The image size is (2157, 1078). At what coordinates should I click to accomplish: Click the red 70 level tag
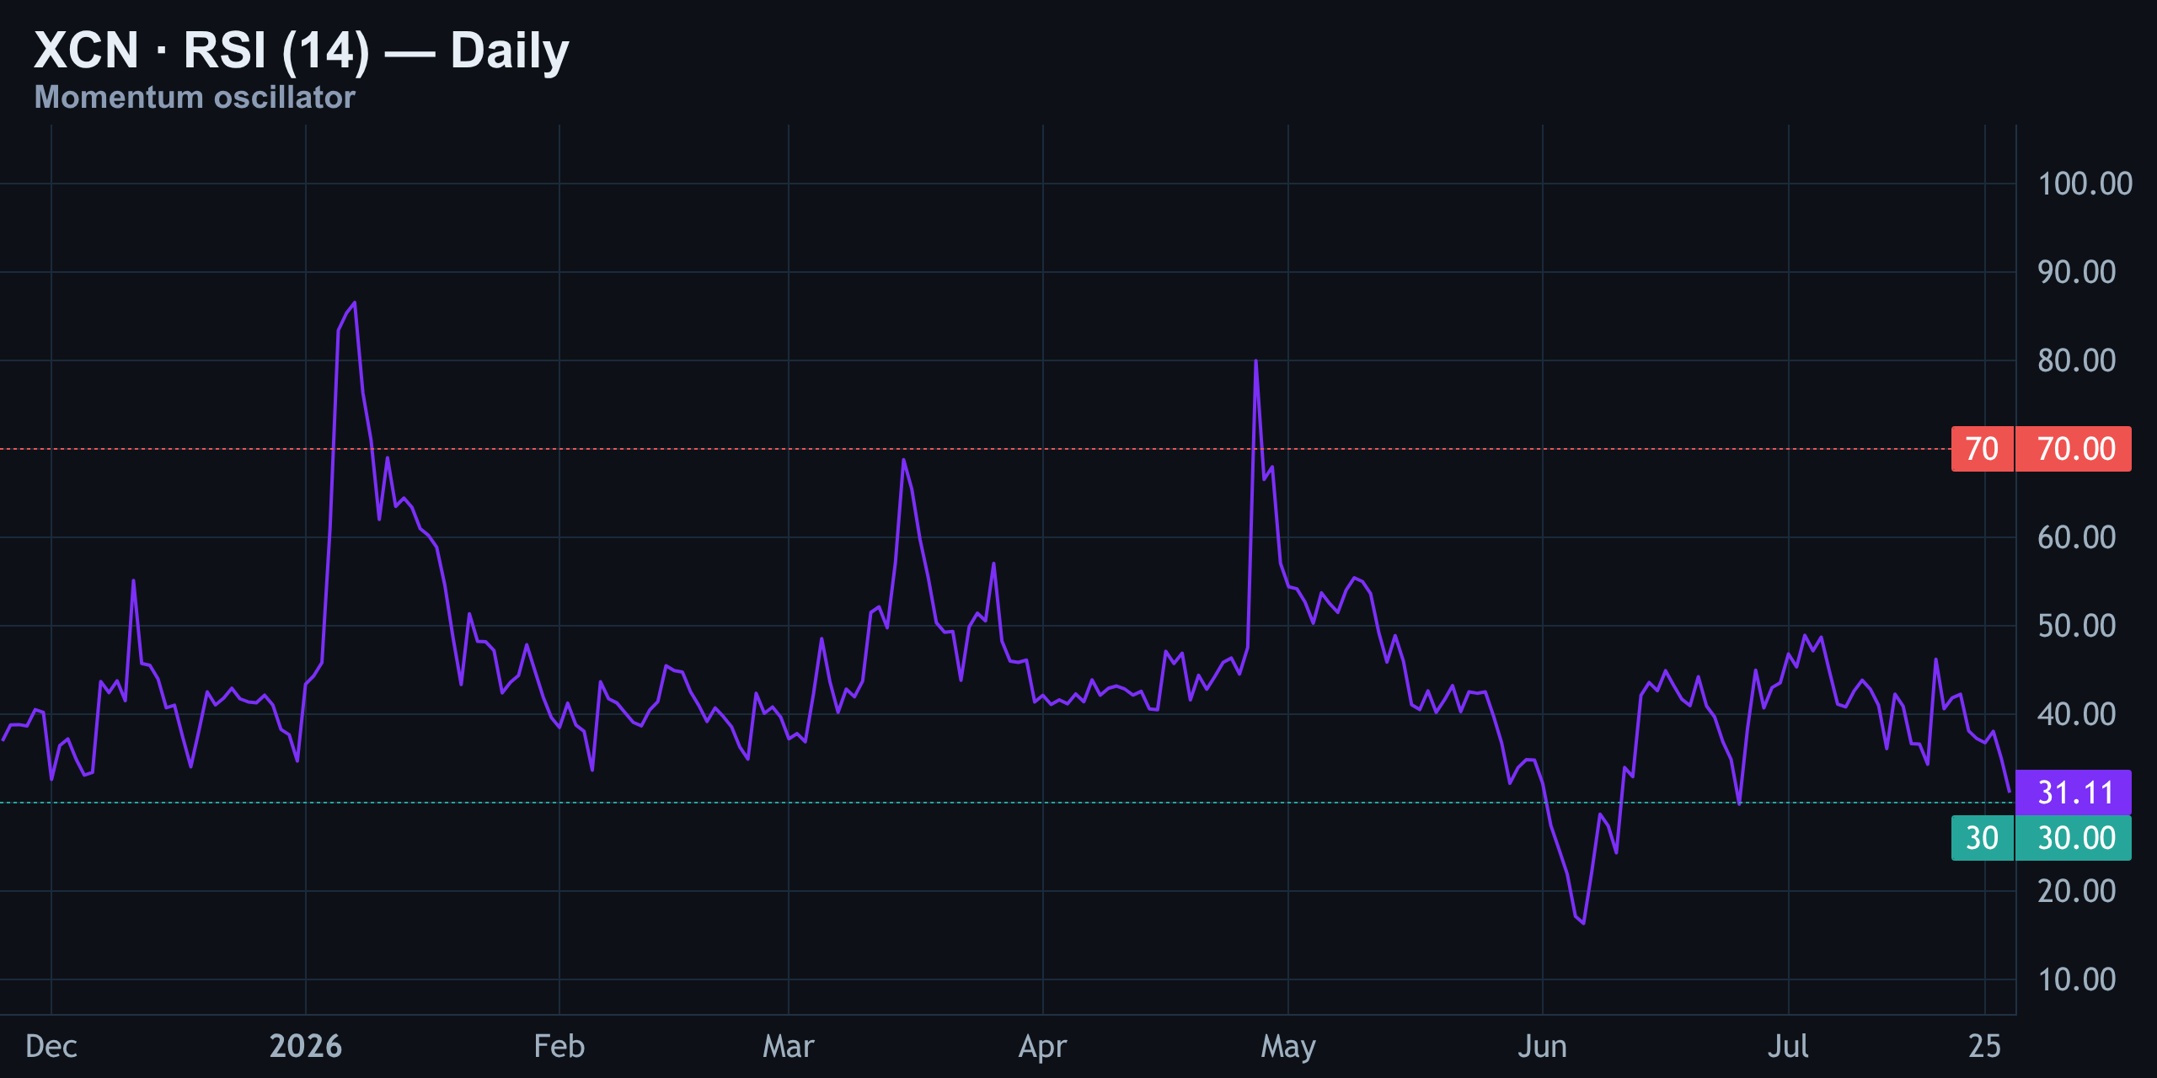click(x=1982, y=449)
